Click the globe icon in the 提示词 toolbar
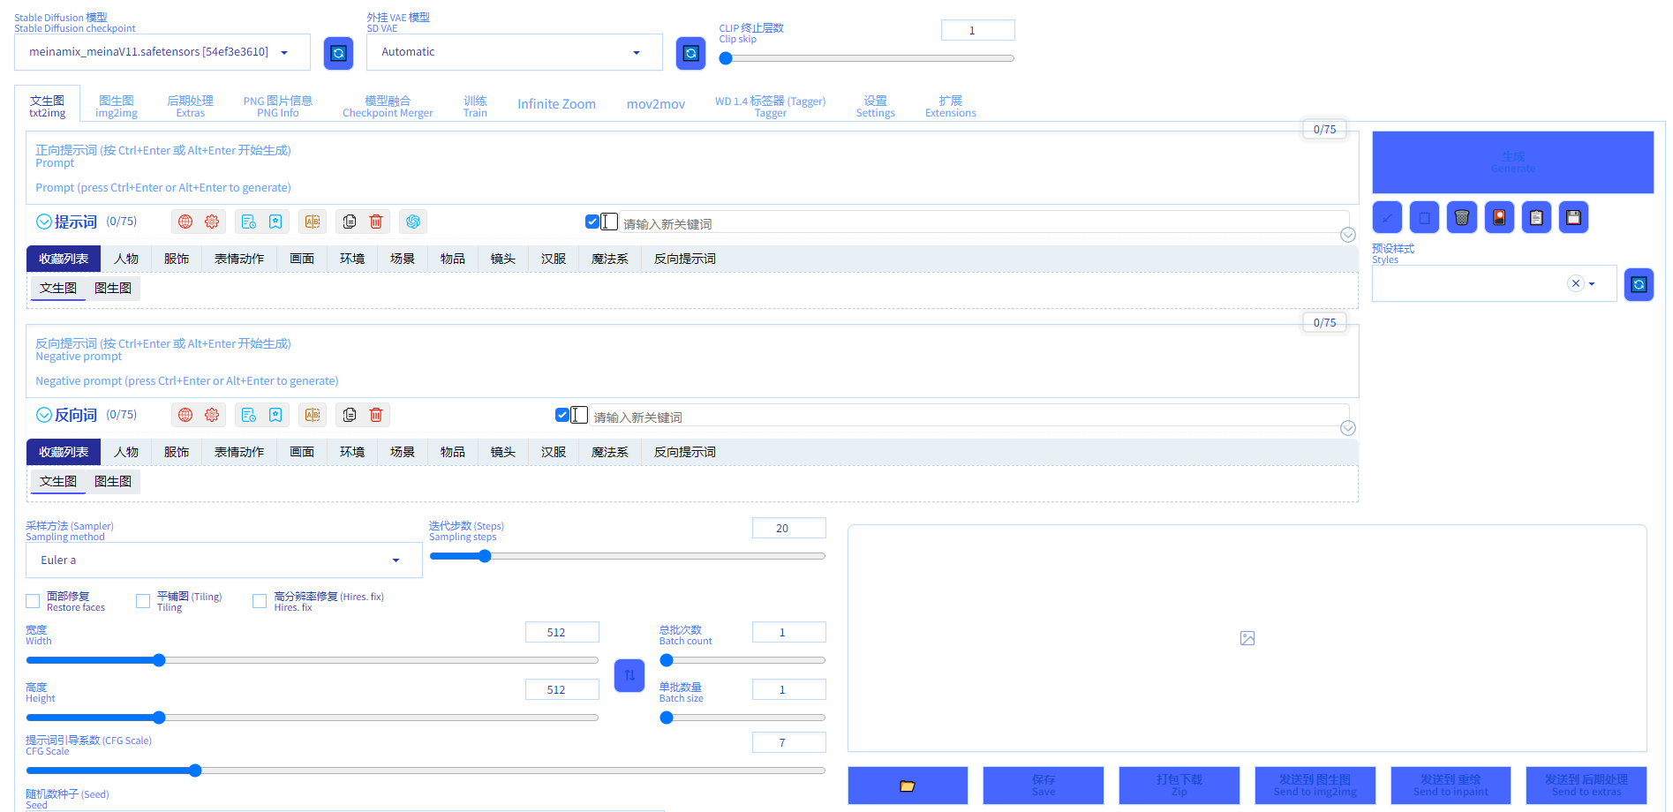 click(185, 222)
